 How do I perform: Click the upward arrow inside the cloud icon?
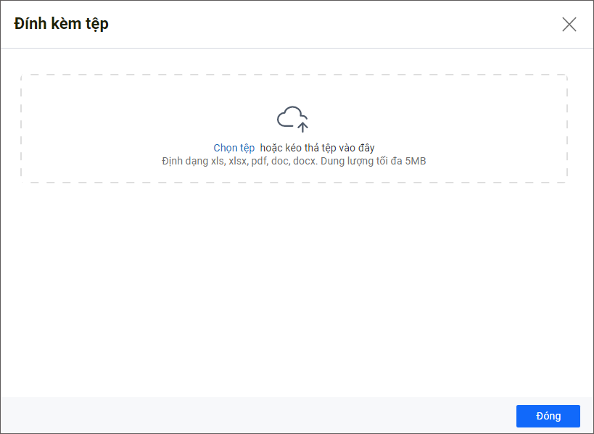(303, 127)
